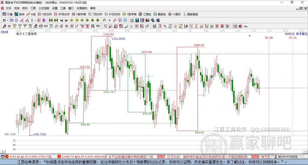Jump to first bar icon
This screenshot has width=308, height=165.
tap(51, 20)
